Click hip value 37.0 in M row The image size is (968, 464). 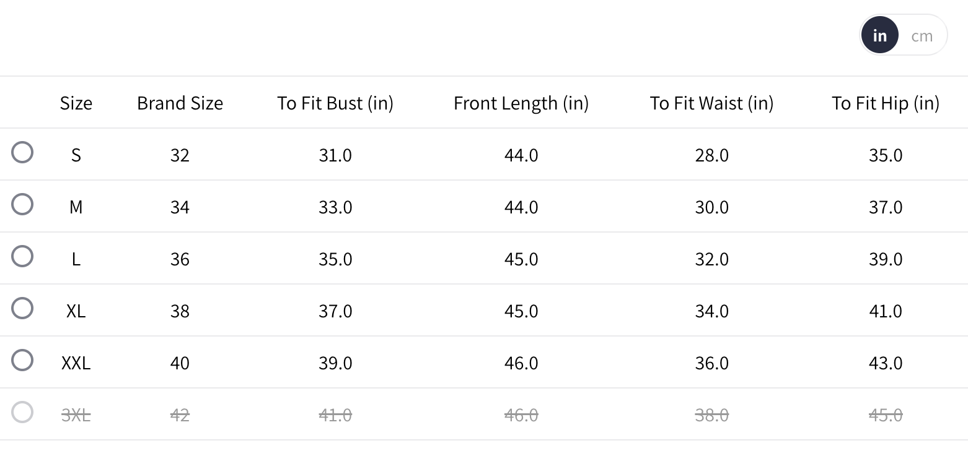pos(885,207)
